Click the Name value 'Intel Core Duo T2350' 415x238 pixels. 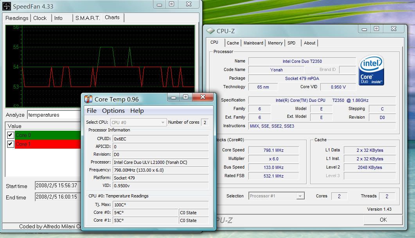pyautogui.click(x=302, y=61)
